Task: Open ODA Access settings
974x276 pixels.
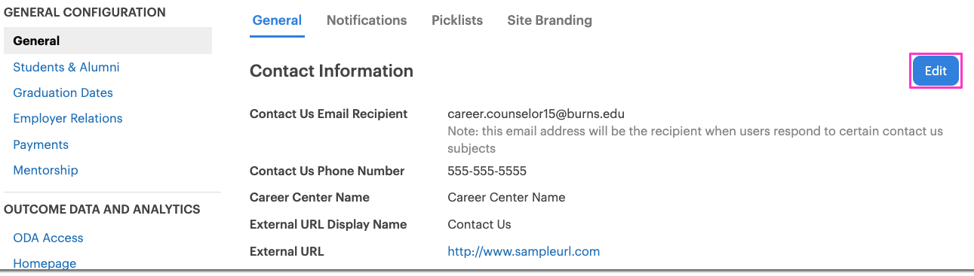Action: click(x=48, y=238)
